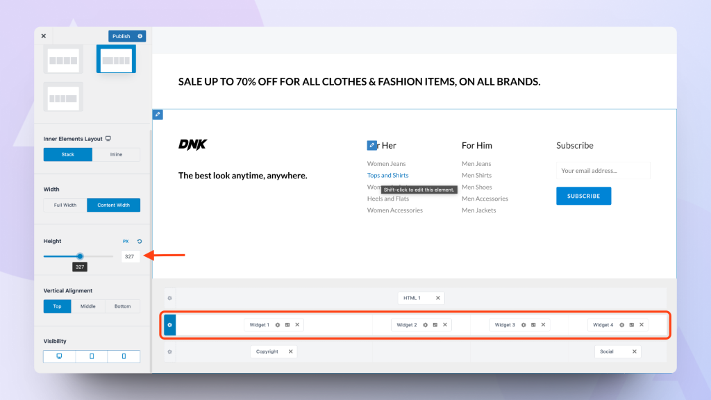Change the PX height unit

[x=126, y=241]
